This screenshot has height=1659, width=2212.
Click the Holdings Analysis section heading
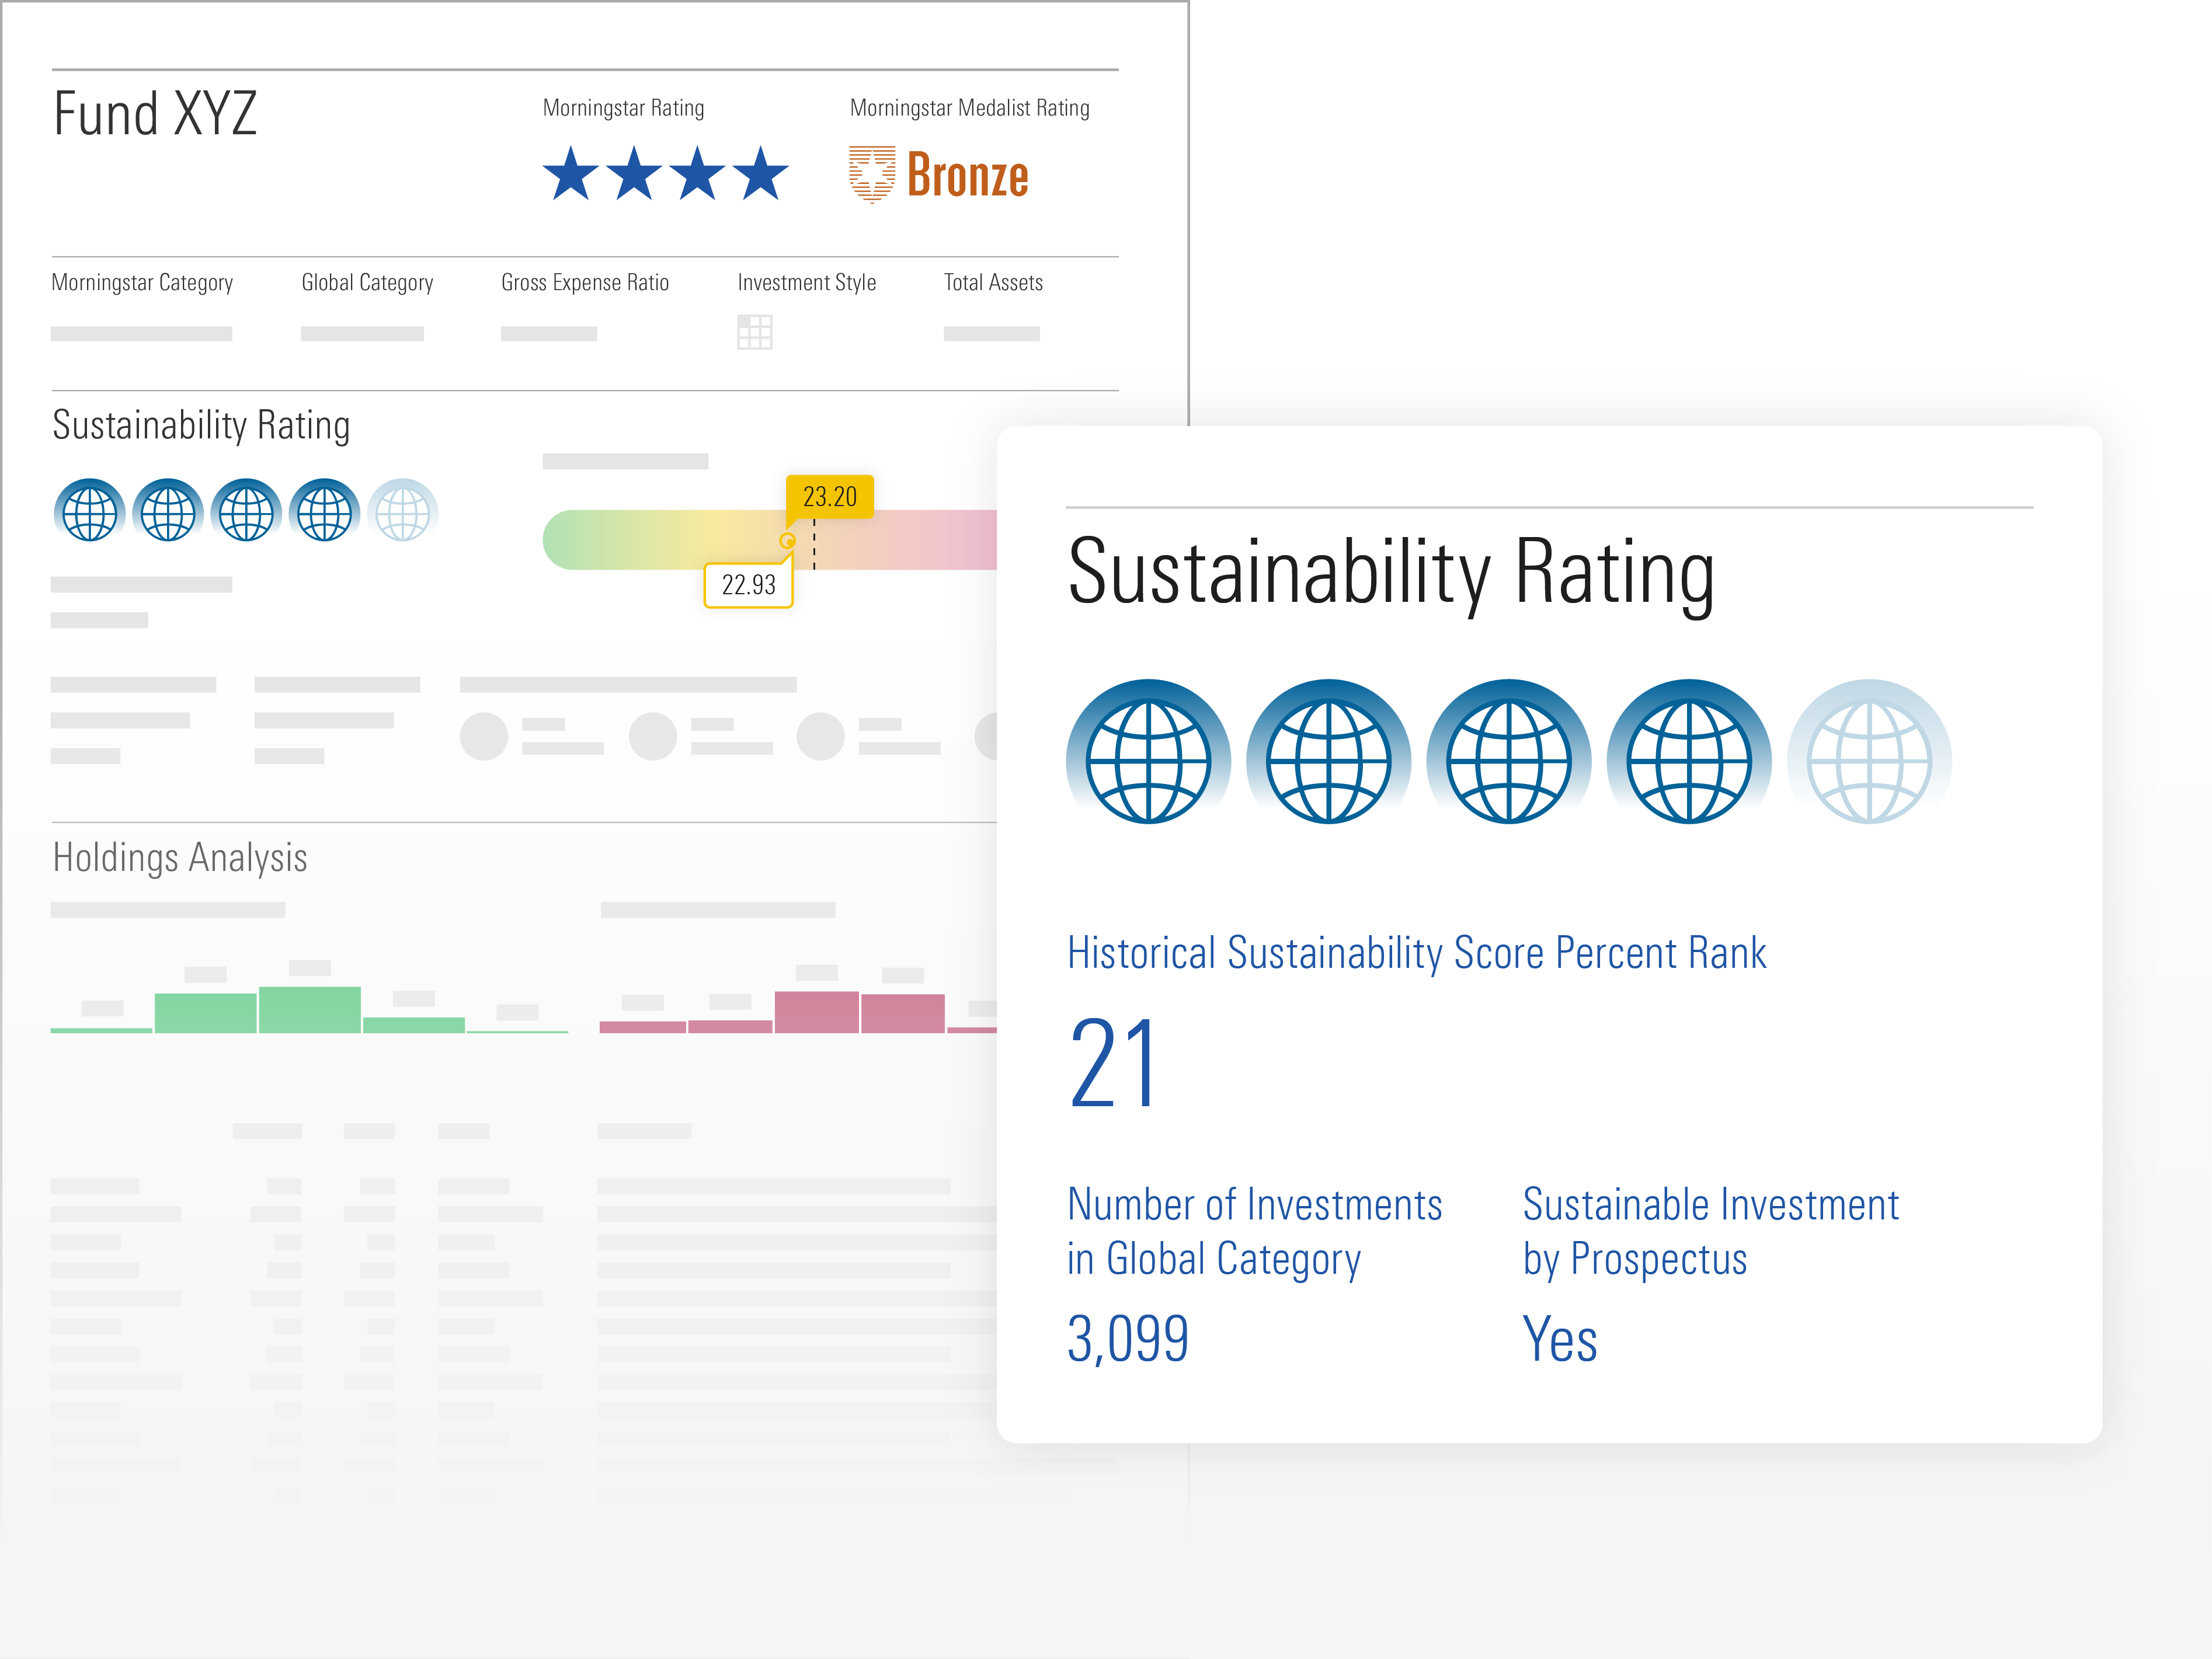pos(180,858)
